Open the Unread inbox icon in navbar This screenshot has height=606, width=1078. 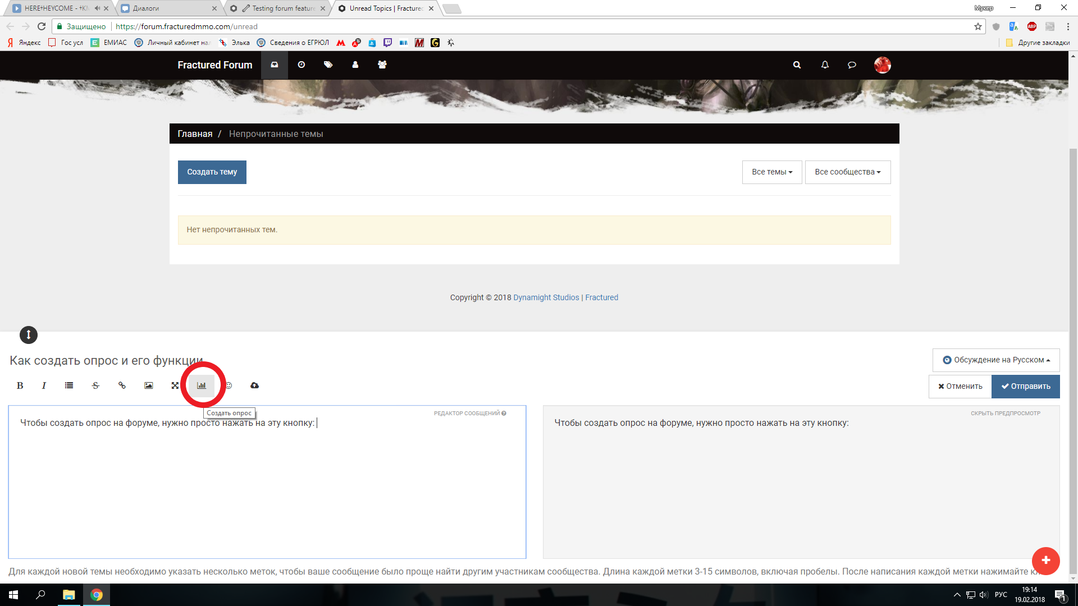274,65
